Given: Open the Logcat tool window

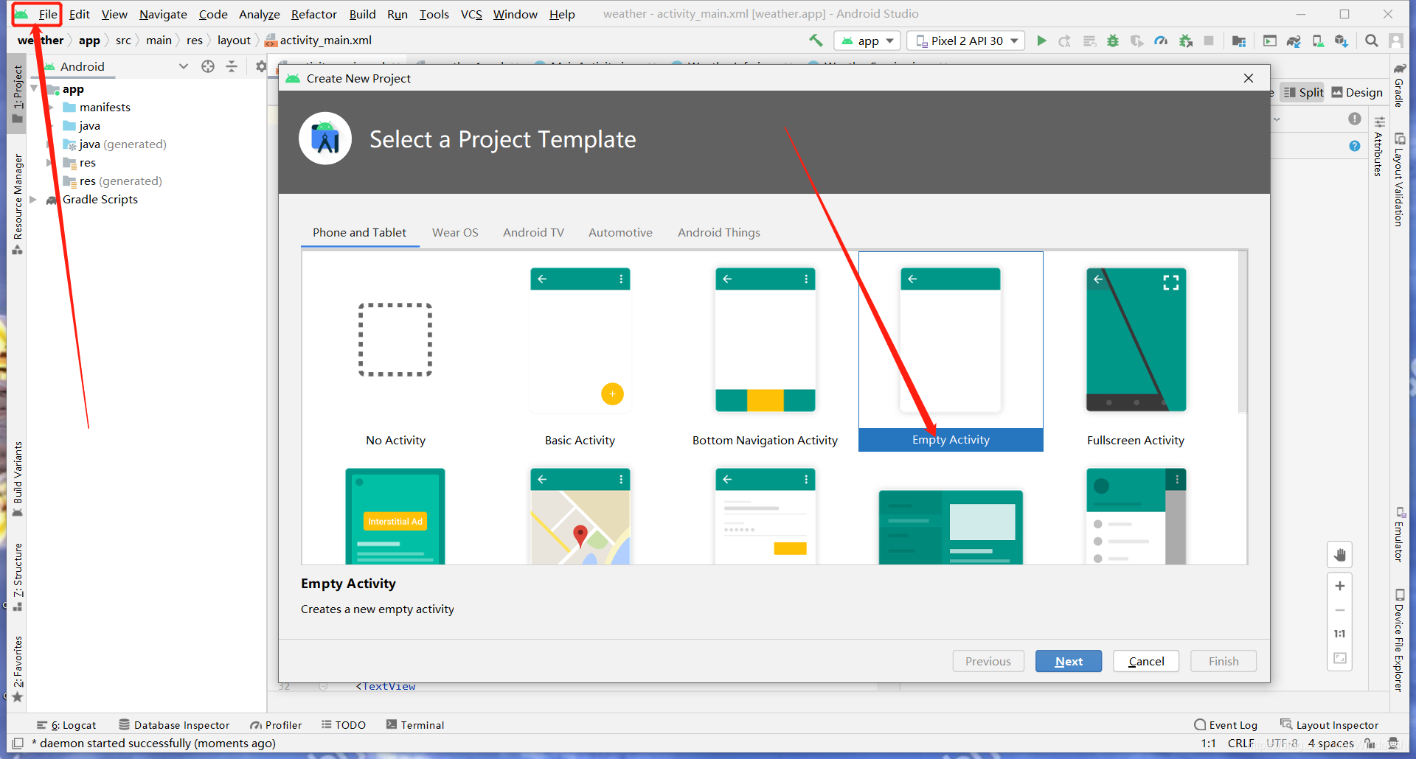Looking at the screenshot, I should point(66,725).
